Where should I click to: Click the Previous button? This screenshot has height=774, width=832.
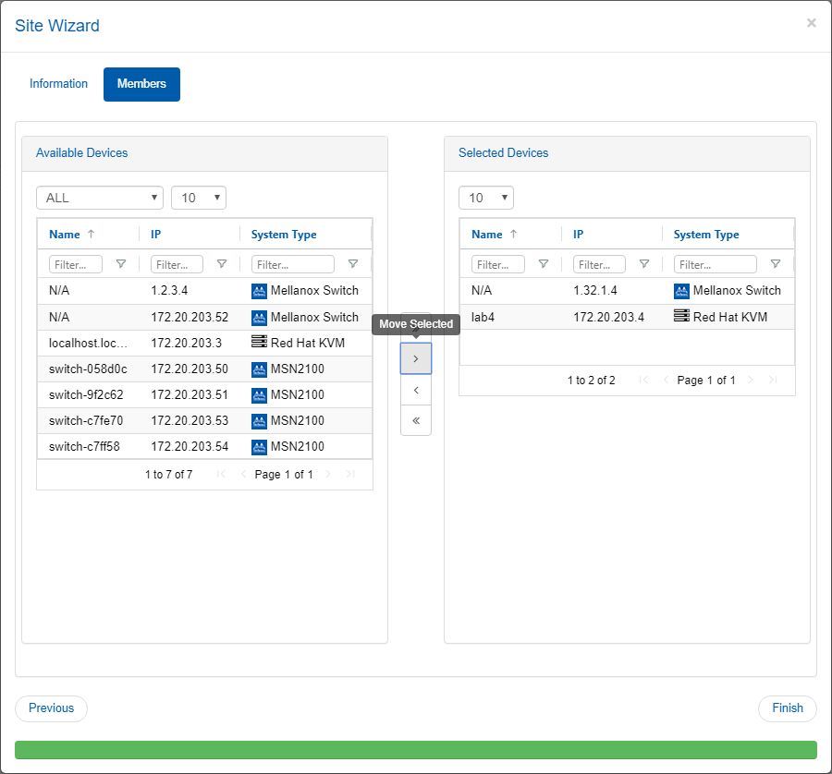click(x=51, y=708)
